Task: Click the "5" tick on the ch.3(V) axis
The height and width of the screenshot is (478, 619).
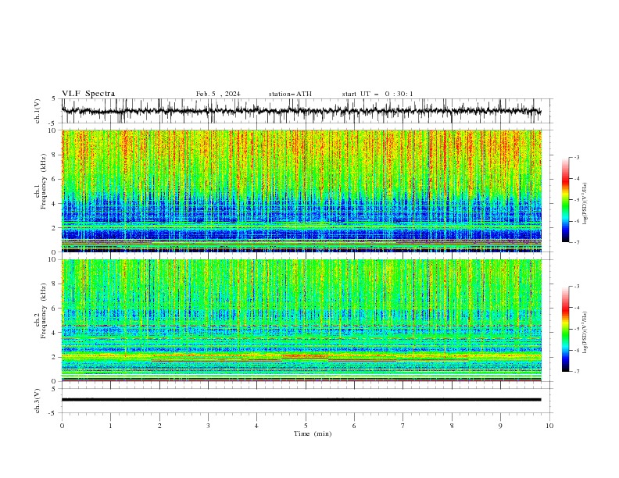Action: click(x=54, y=388)
